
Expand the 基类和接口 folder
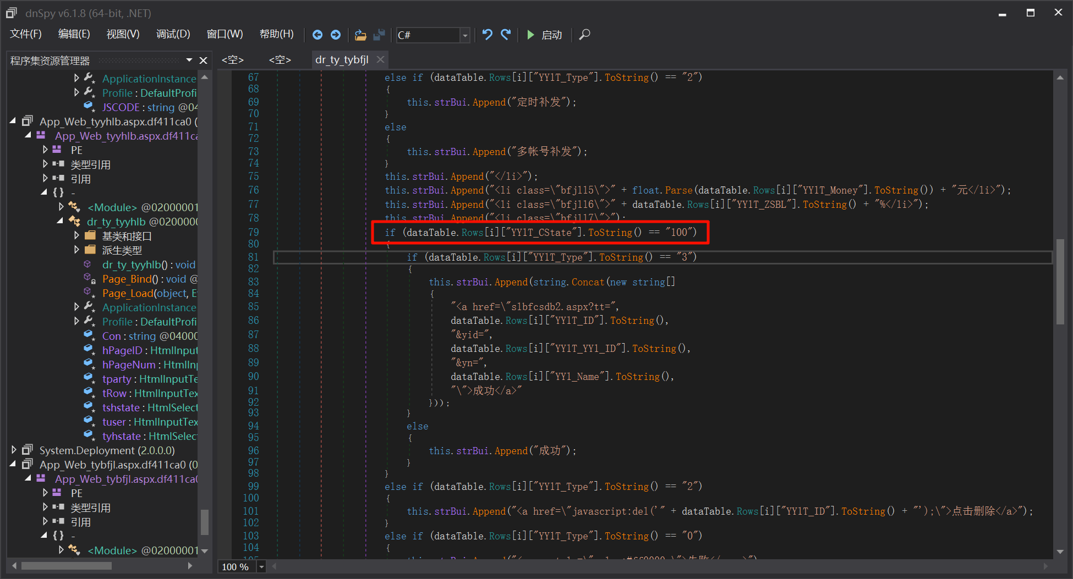pos(76,235)
